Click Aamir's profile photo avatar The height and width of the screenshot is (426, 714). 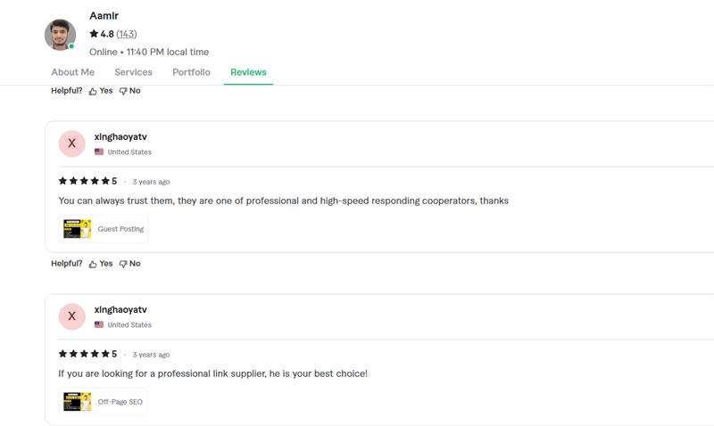pos(60,35)
